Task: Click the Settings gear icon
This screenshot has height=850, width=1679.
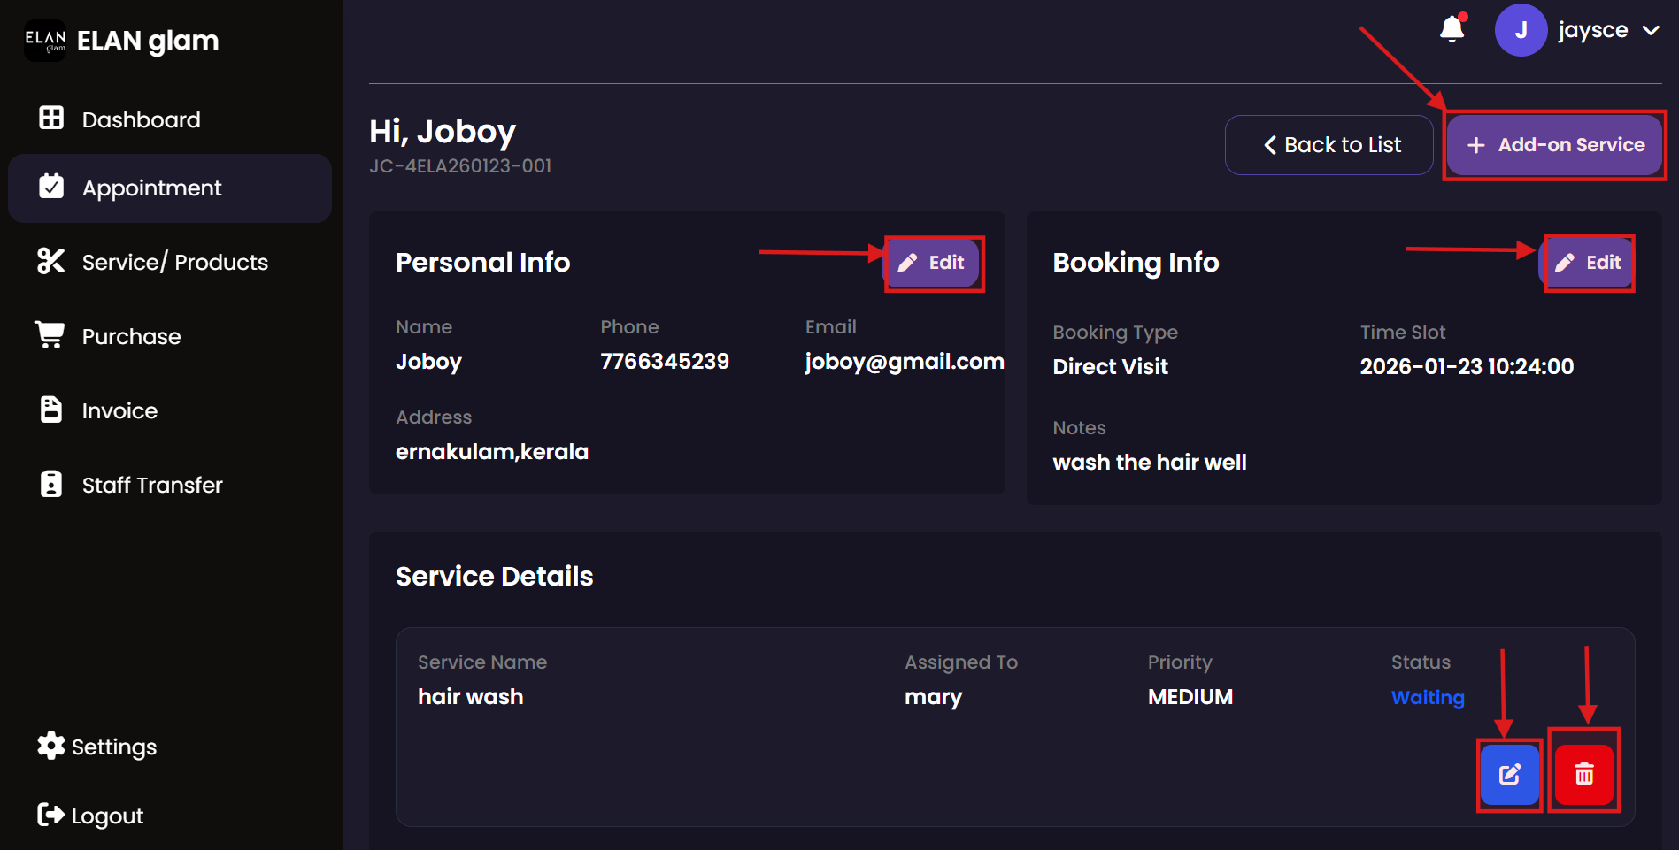Action: pos(51,746)
